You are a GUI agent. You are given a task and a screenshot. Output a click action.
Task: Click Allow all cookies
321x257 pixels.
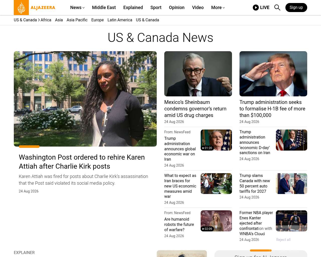pyautogui.click(x=283, y=229)
